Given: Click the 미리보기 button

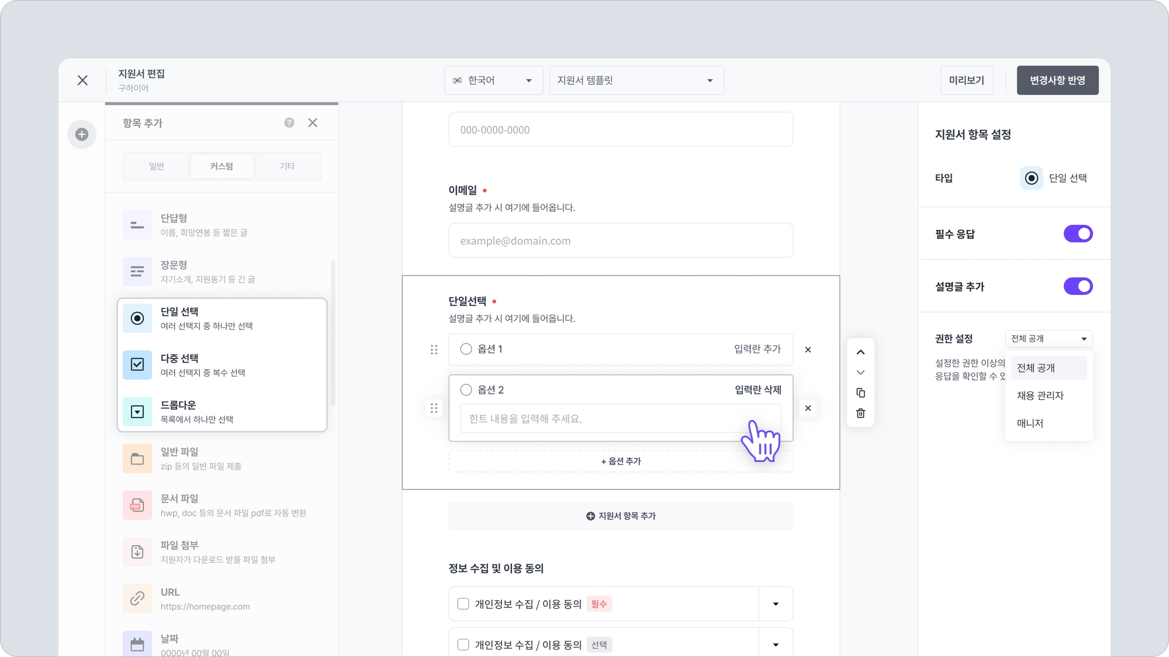Looking at the screenshot, I should point(966,81).
